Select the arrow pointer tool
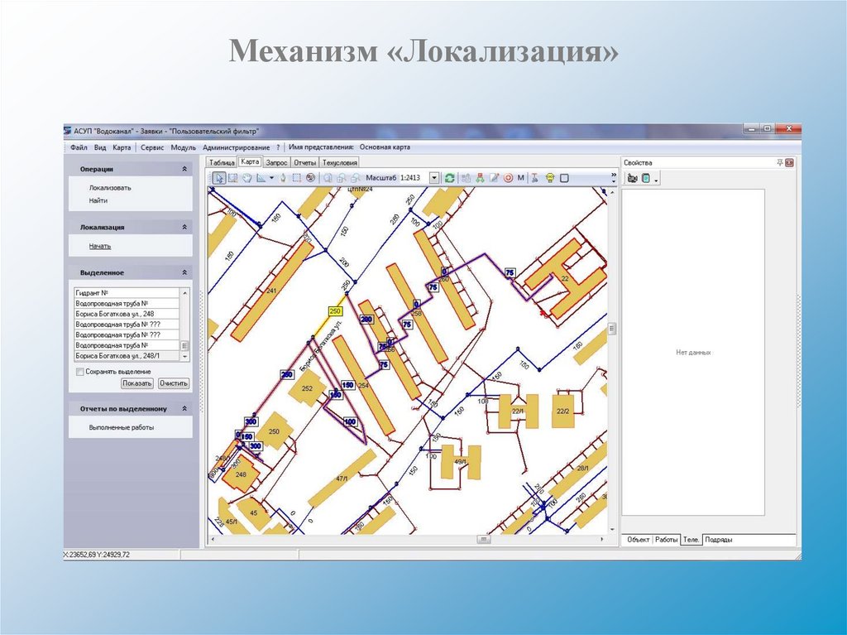Screen dimensions: 847x635 click(x=219, y=178)
